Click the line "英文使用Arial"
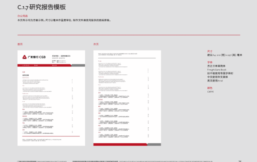 [215, 81]
